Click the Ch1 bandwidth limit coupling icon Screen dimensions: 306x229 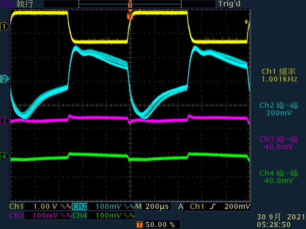(x=66, y=207)
